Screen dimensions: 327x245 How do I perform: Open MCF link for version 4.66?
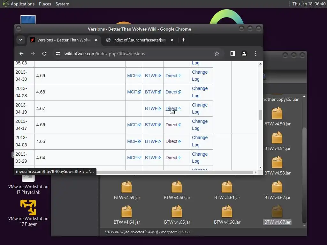click(x=134, y=125)
